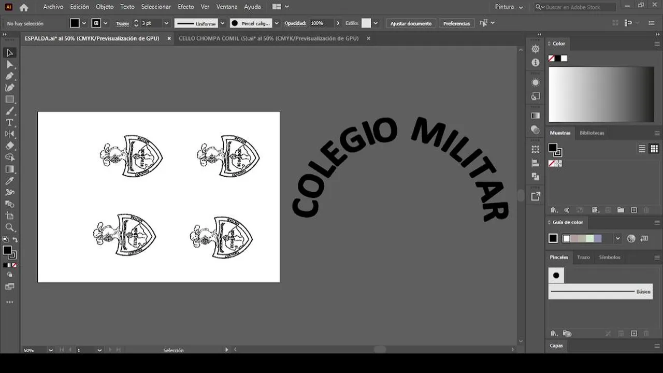Select the green swatch in color guide
663x373 pixels.
click(590, 239)
